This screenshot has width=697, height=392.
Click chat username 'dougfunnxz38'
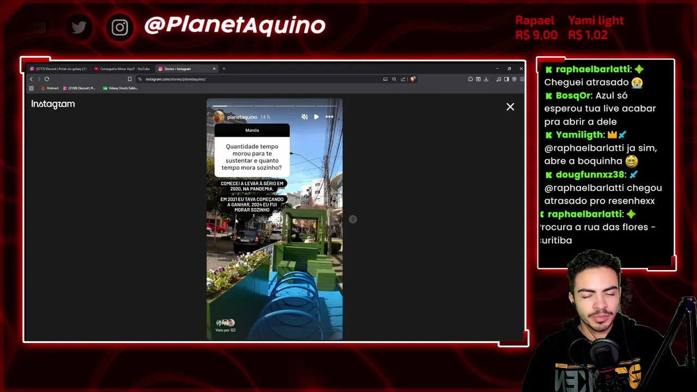[590, 175]
